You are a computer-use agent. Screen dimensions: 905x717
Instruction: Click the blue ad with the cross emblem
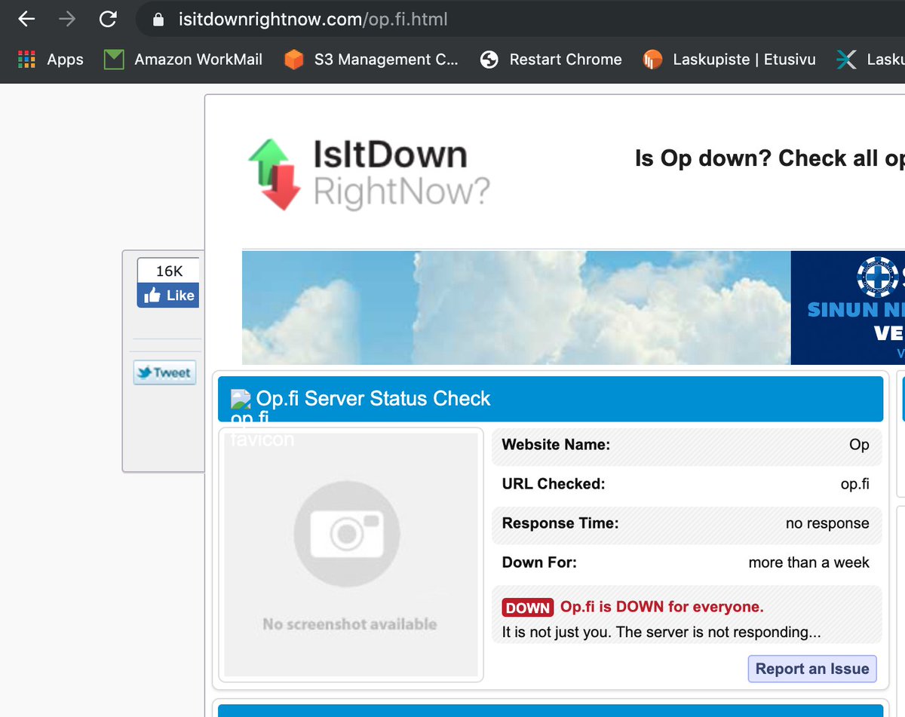(848, 308)
